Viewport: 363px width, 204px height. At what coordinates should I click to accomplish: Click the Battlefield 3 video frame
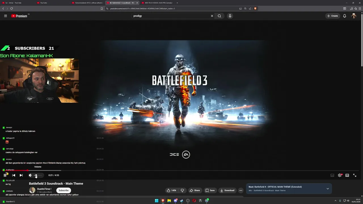181,93
